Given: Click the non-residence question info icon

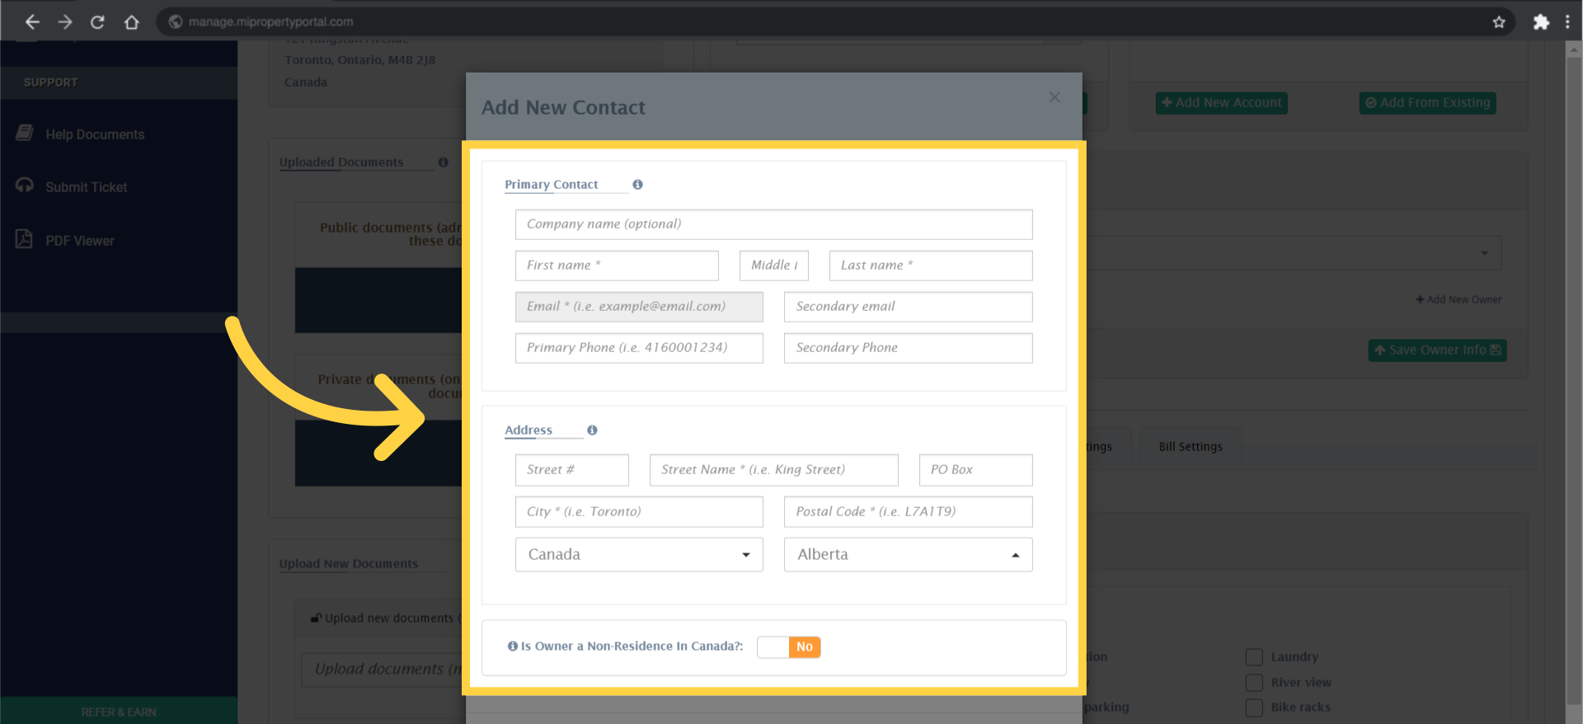Looking at the screenshot, I should click(513, 646).
